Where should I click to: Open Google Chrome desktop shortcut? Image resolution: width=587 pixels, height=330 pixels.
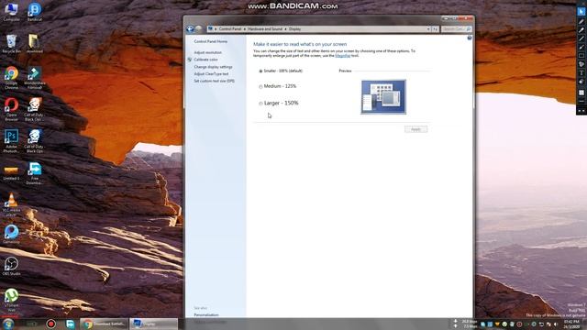click(x=11, y=78)
